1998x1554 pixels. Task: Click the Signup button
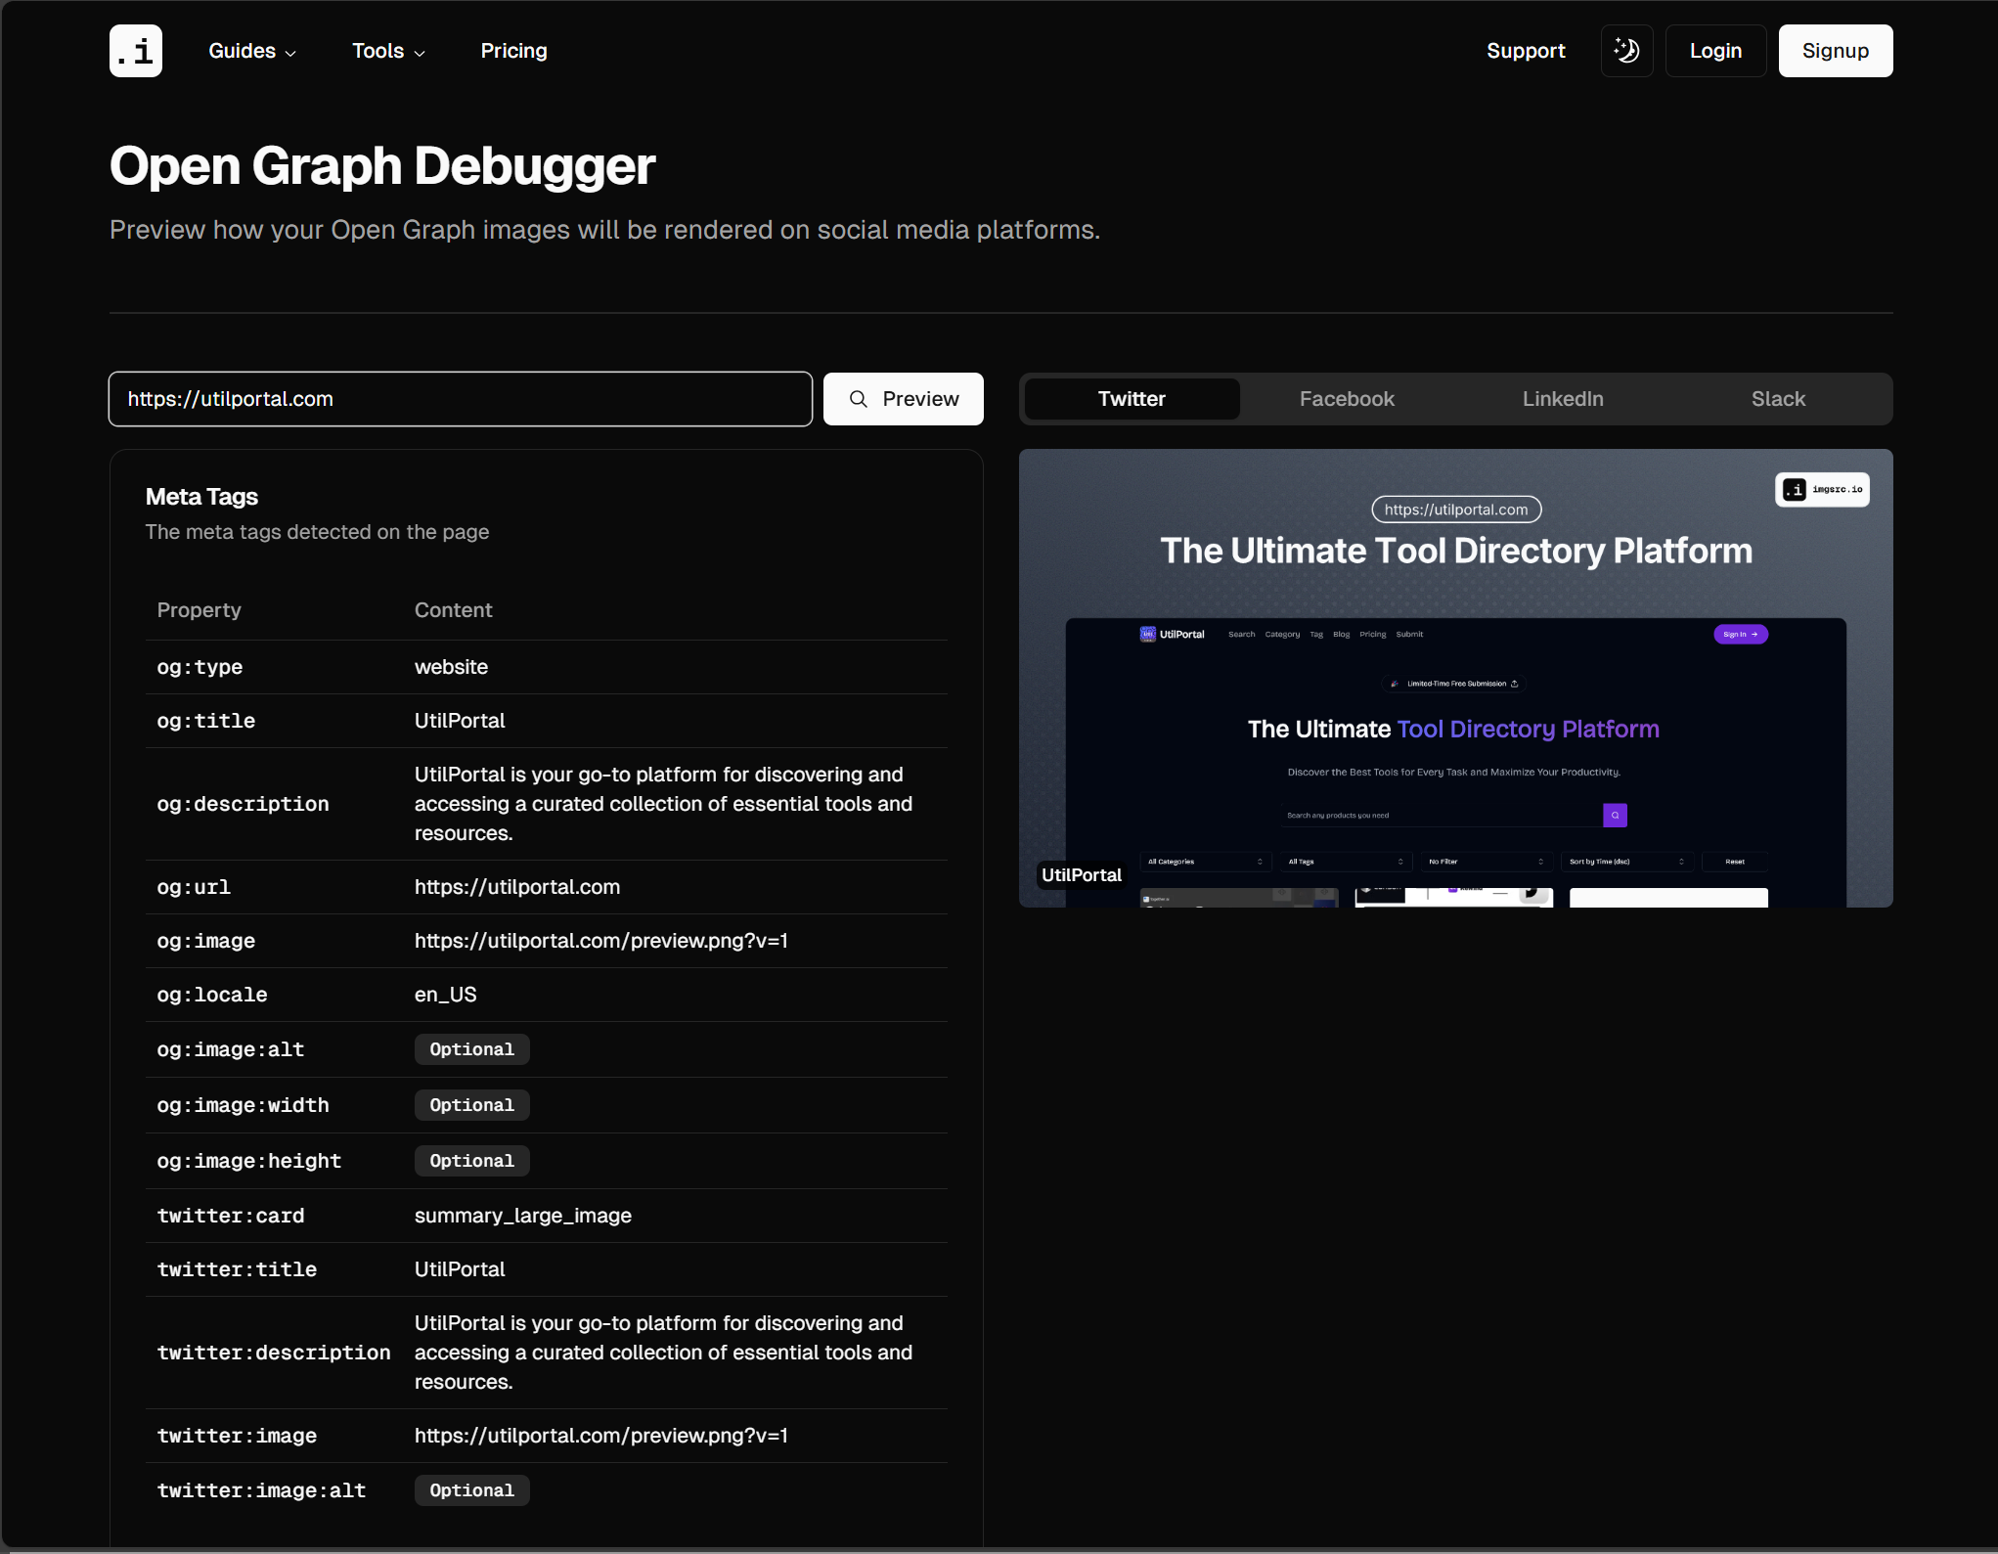(1835, 51)
